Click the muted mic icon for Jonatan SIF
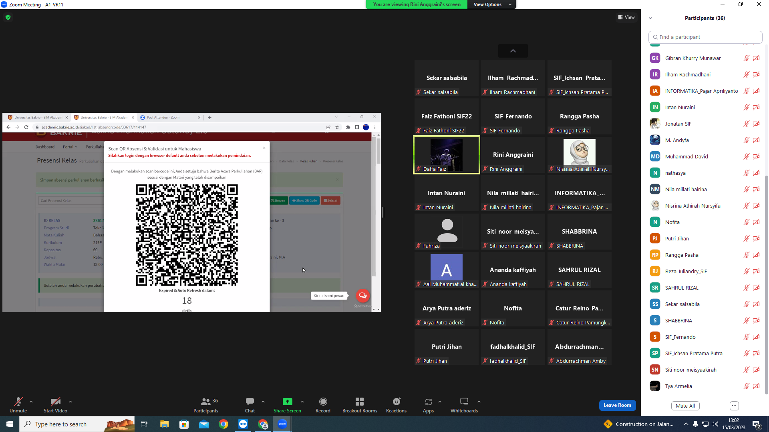769x432 pixels. pyautogui.click(x=746, y=124)
